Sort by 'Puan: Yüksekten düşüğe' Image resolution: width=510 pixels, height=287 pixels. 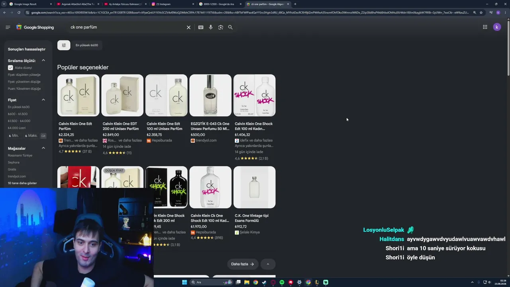tap(24, 89)
